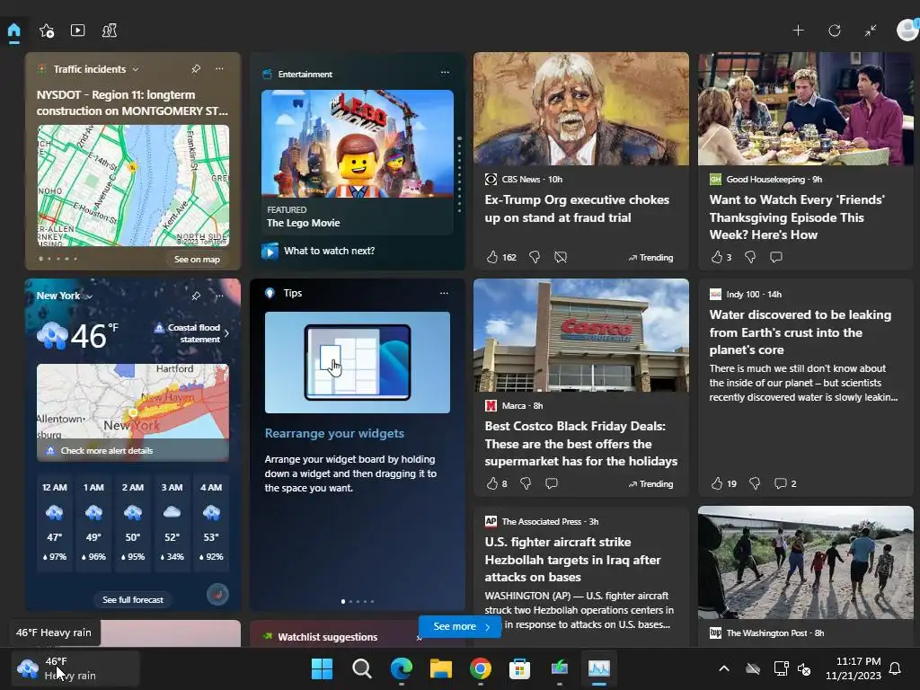The image size is (920, 690).
Task: Click Rearrange your widgets heading
Action: point(334,433)
